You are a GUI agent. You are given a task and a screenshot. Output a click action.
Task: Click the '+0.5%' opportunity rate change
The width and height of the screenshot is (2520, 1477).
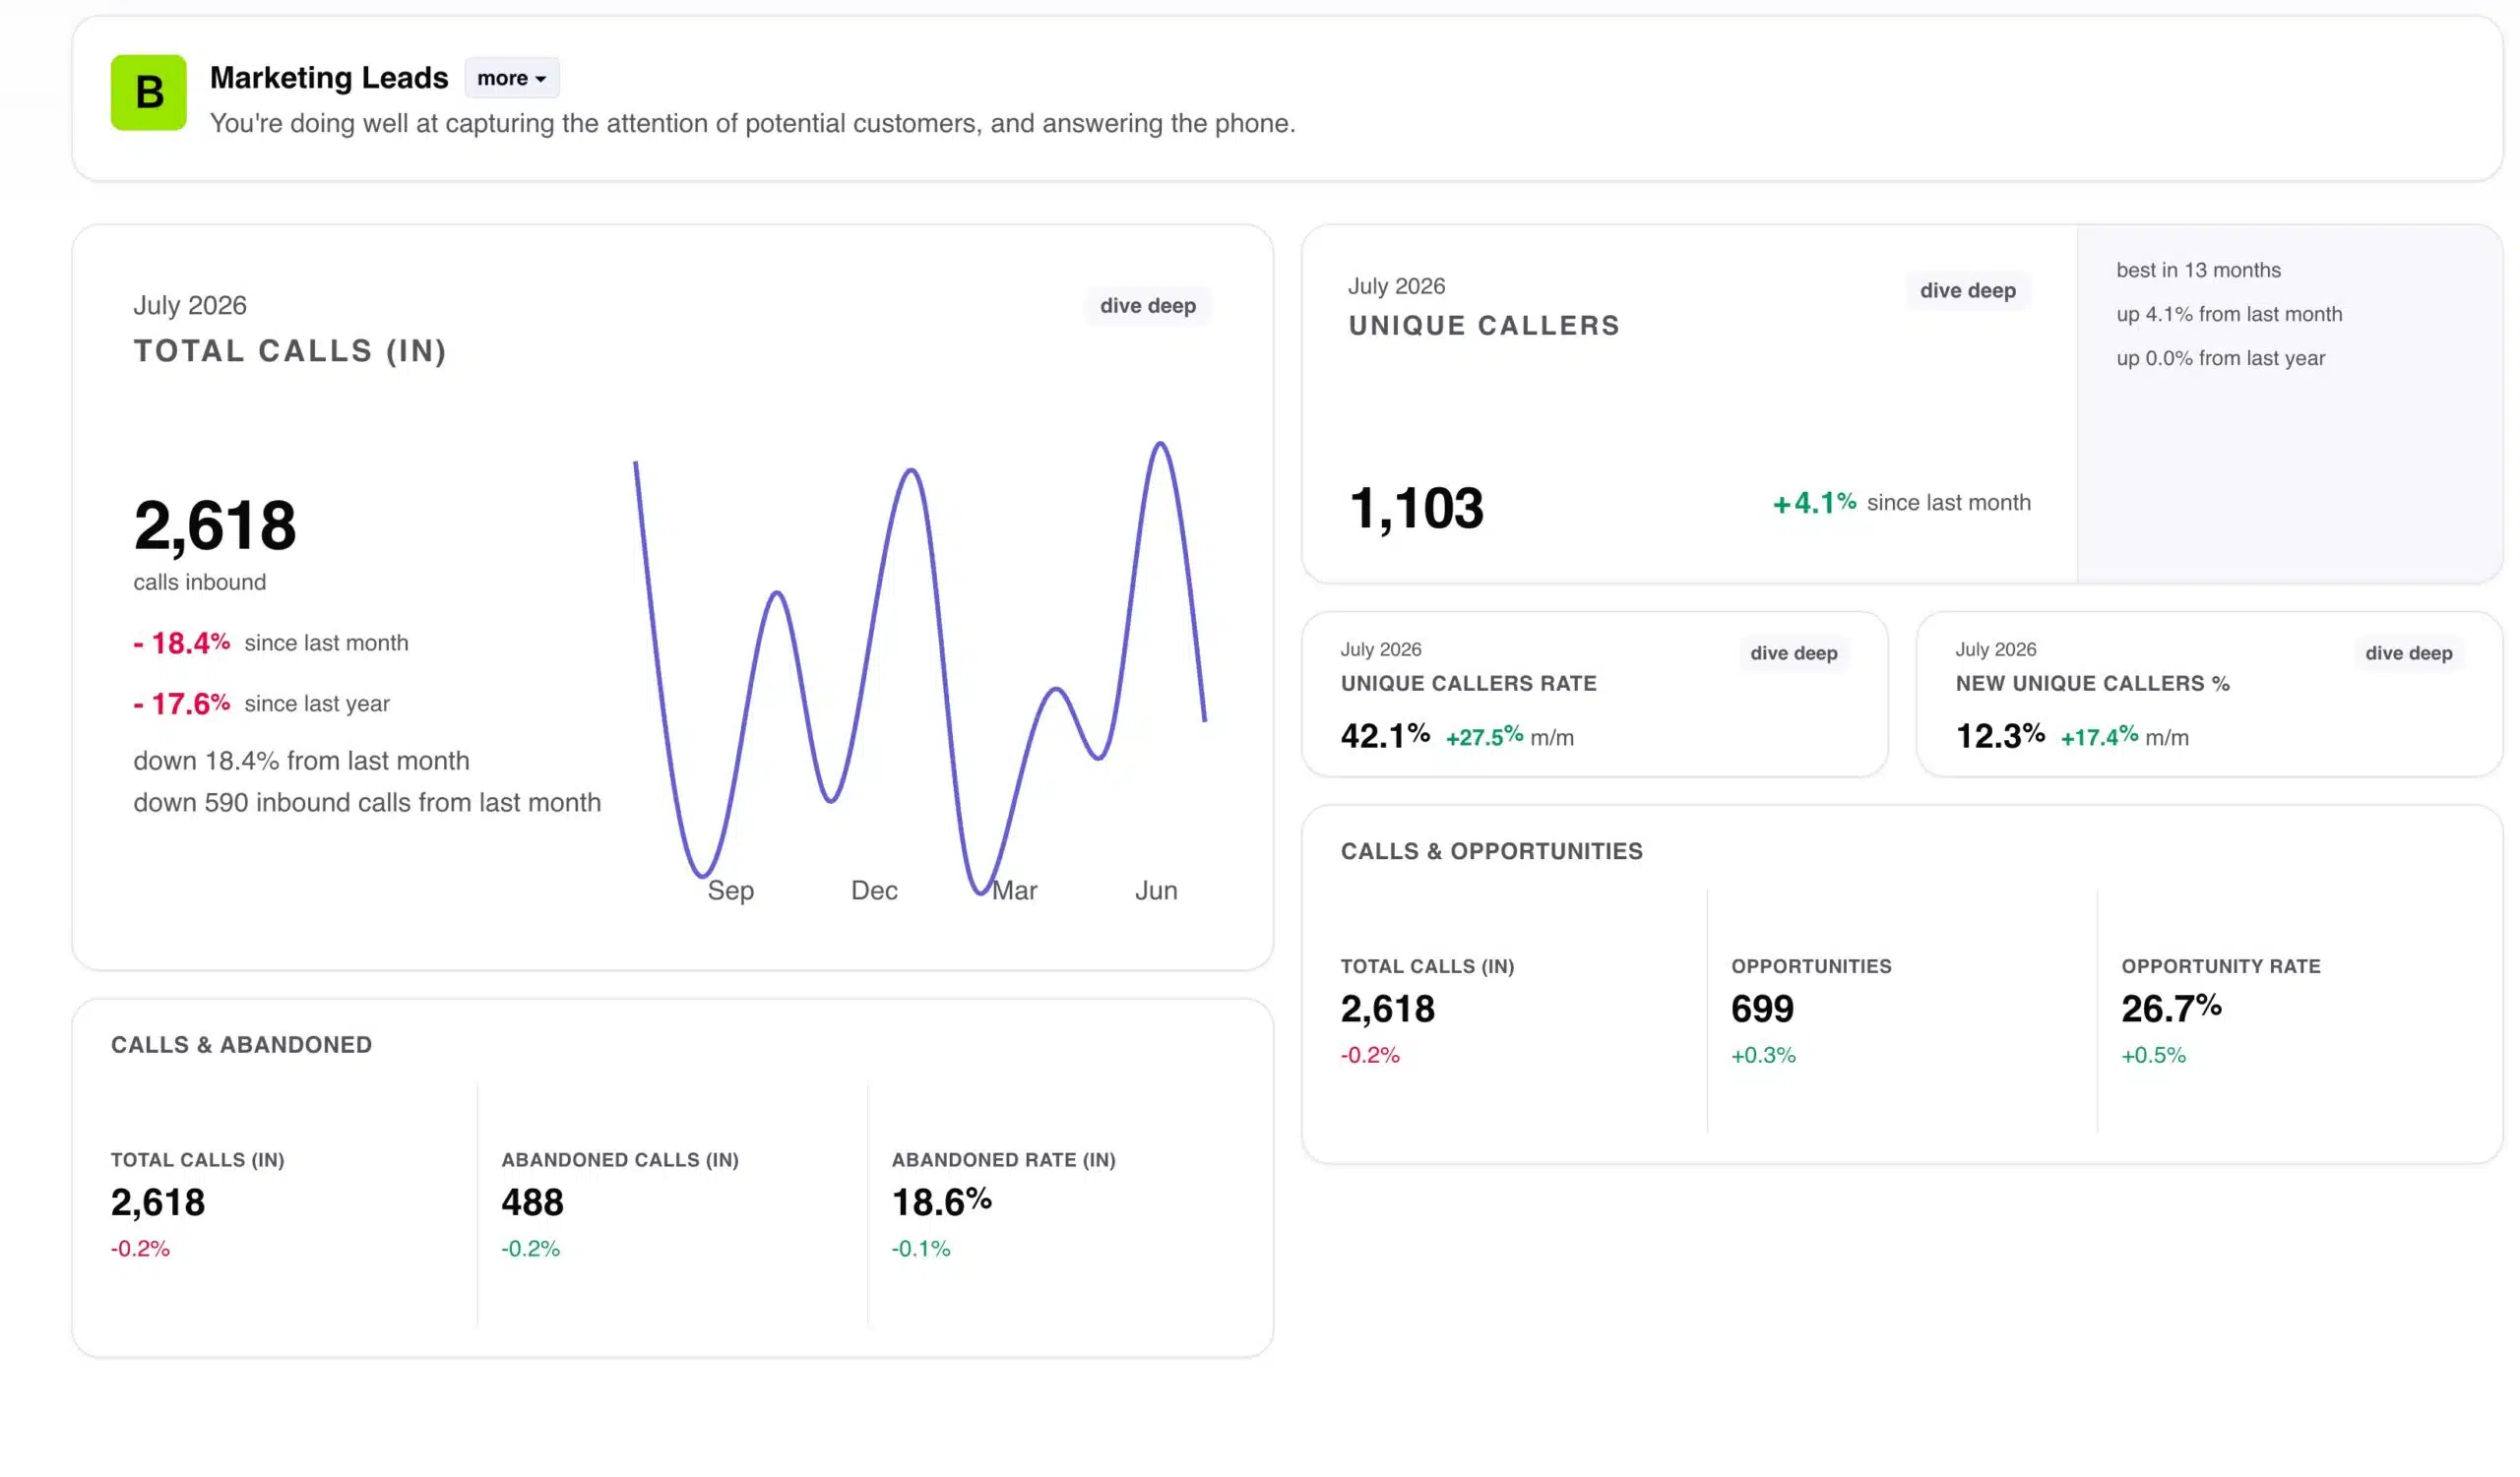point(2153,1055)
